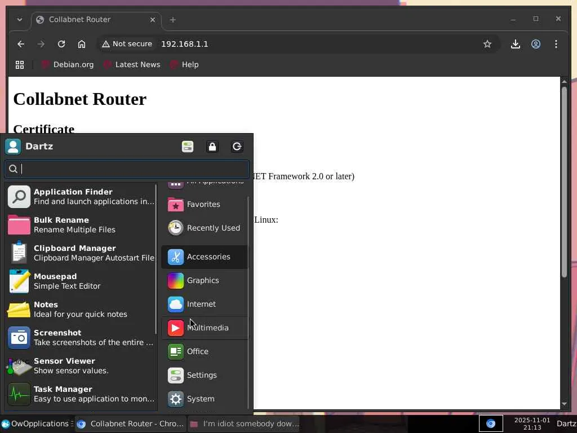Open the Office category
The height and width of the screenshot is (433, 577).
point(205,351)
